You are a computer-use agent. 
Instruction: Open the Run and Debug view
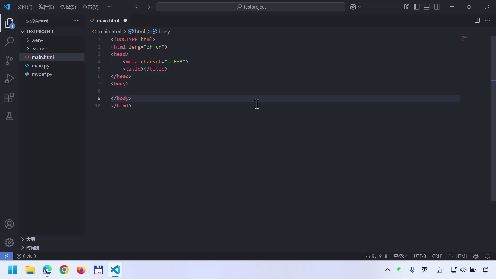point(9,79)
